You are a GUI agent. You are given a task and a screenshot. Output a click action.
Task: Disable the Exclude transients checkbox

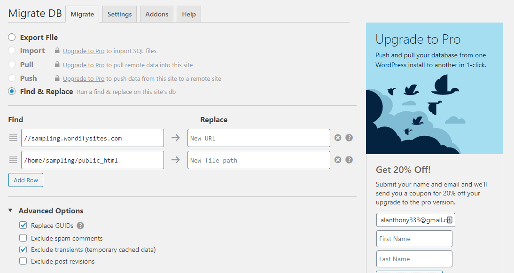point(23,250)
